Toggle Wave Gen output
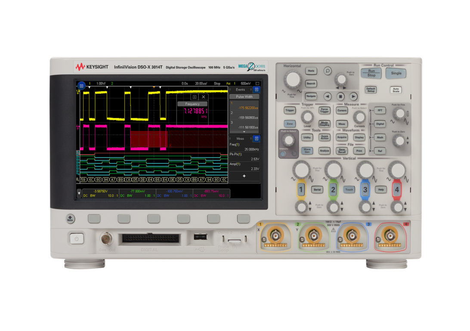This screenshot has width=470, height=331. 307,151
